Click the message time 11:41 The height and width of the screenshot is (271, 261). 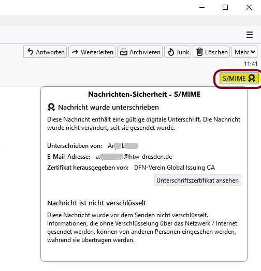pyautogui.click(x=251, y=64)
